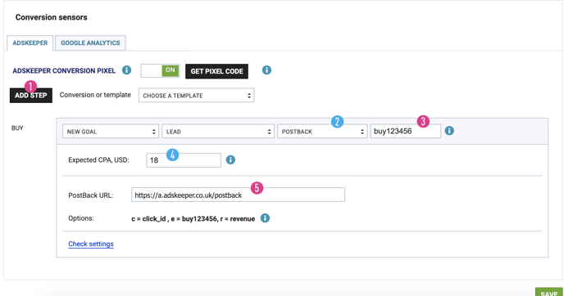Click blue numbered marker 2 above Postback dropdown

337,122
